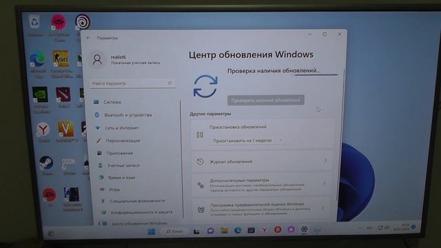Expand Журнал обновлений via its chevron
441x248 pixels.
pyautogui.click(x=326, y=161)
